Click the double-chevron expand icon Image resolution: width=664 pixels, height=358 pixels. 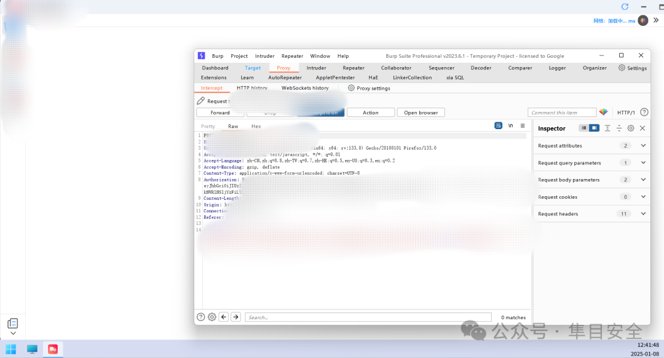point(655,20)
